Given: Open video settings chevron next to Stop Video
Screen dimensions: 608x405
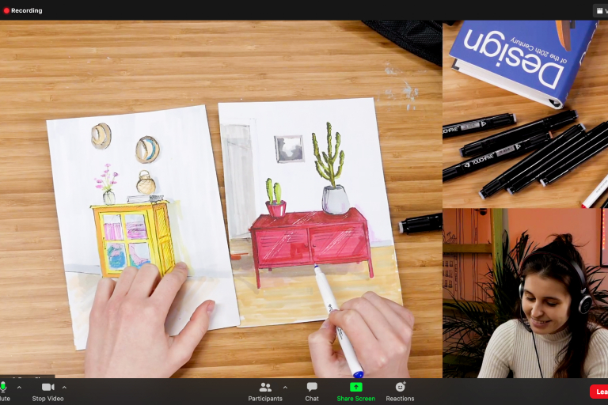Looking at the screenshot, I should (64, 388).
